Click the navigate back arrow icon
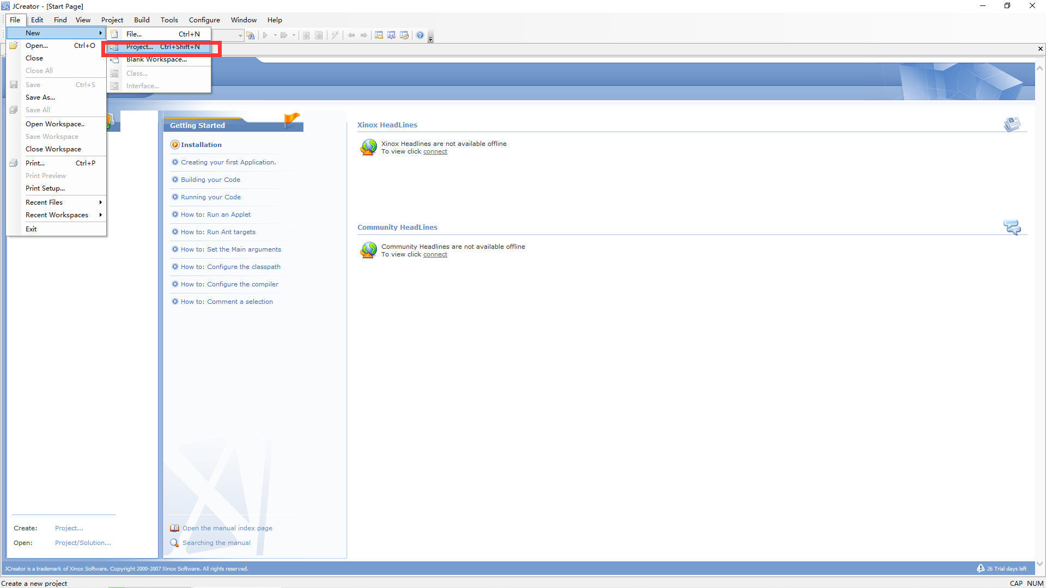 pos(351,35)
